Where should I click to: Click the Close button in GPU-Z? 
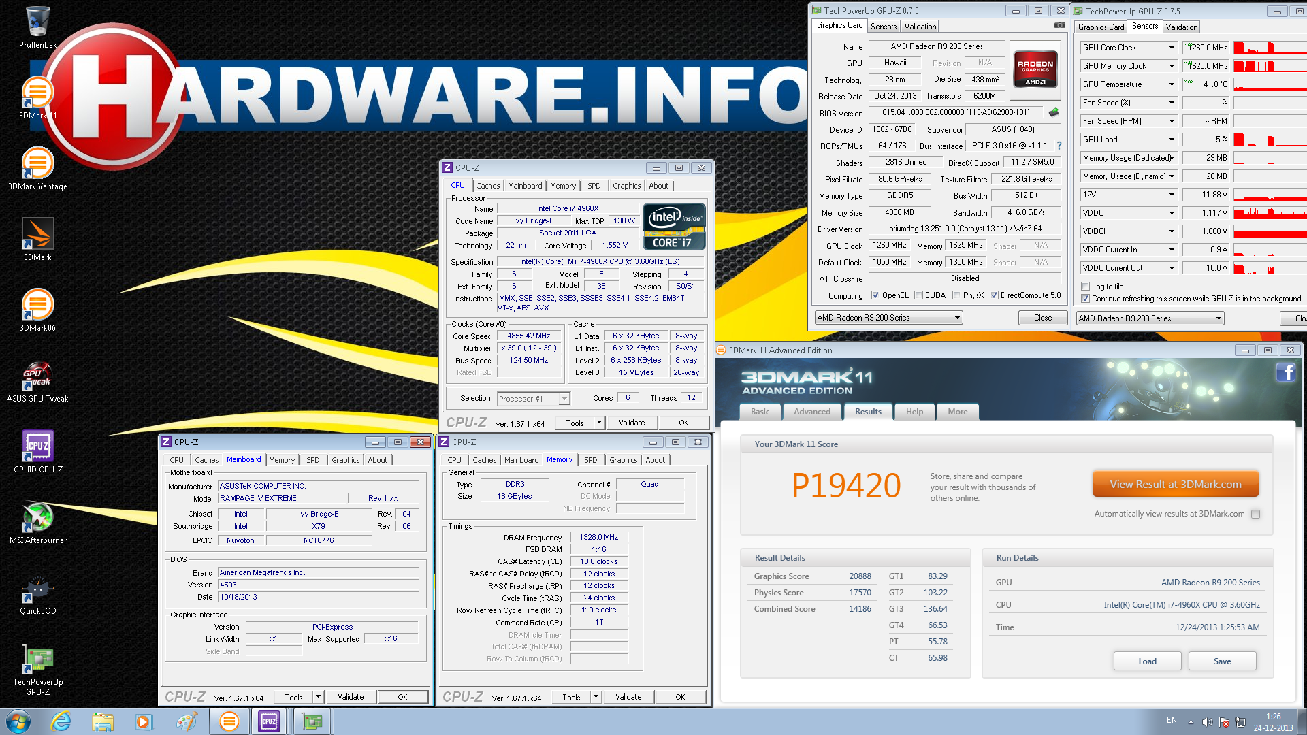[x=1042, y=318]
